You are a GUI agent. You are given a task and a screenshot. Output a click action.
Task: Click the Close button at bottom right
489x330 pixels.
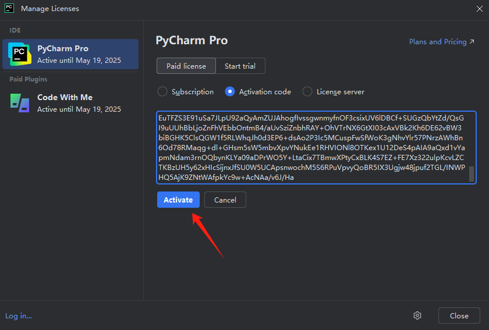[459, 315]
